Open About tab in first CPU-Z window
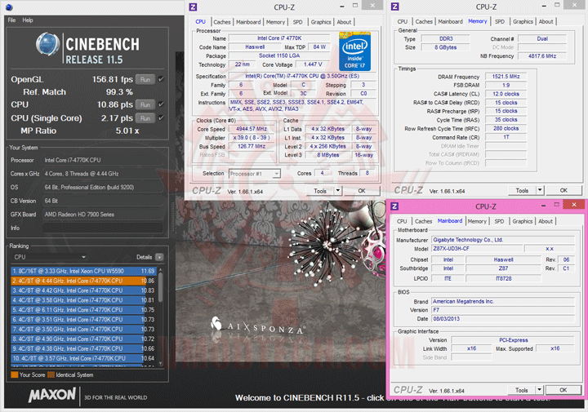The image size is (588, 412). coord(344,22)
